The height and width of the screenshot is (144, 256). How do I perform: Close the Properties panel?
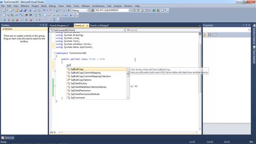[249, 25]
